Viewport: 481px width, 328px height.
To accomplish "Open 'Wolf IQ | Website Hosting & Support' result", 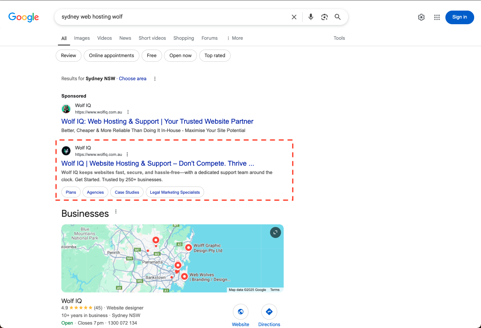I will pyautogui.click(x=158, y=163).
